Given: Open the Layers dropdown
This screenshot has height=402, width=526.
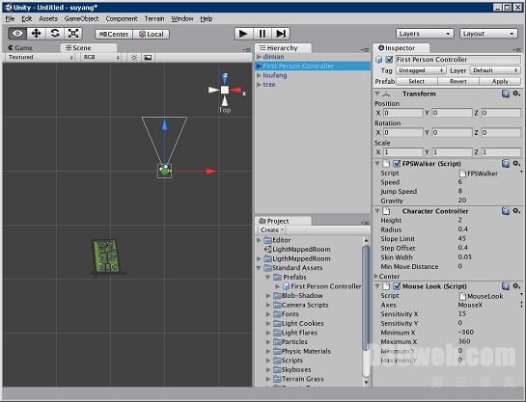Looking at the screenshot, I should click(x=425, y=34).
